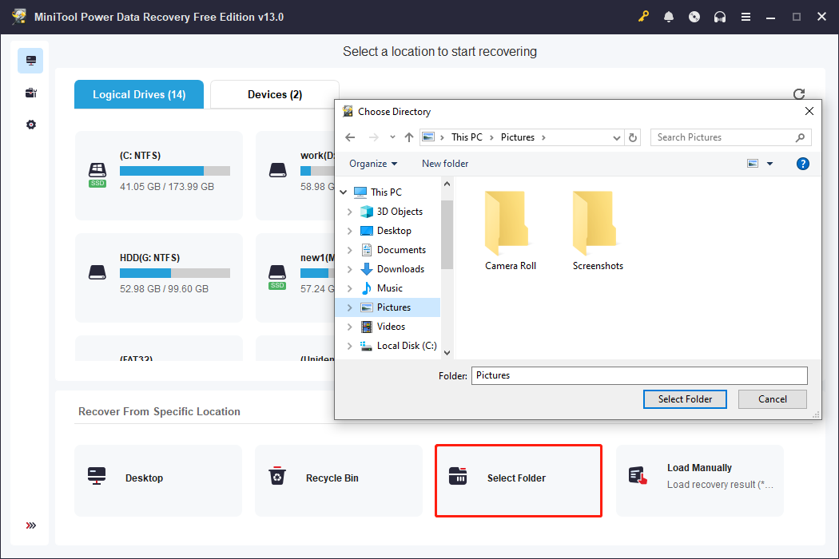Open the Screenshots folder

[x=598, y=230]
